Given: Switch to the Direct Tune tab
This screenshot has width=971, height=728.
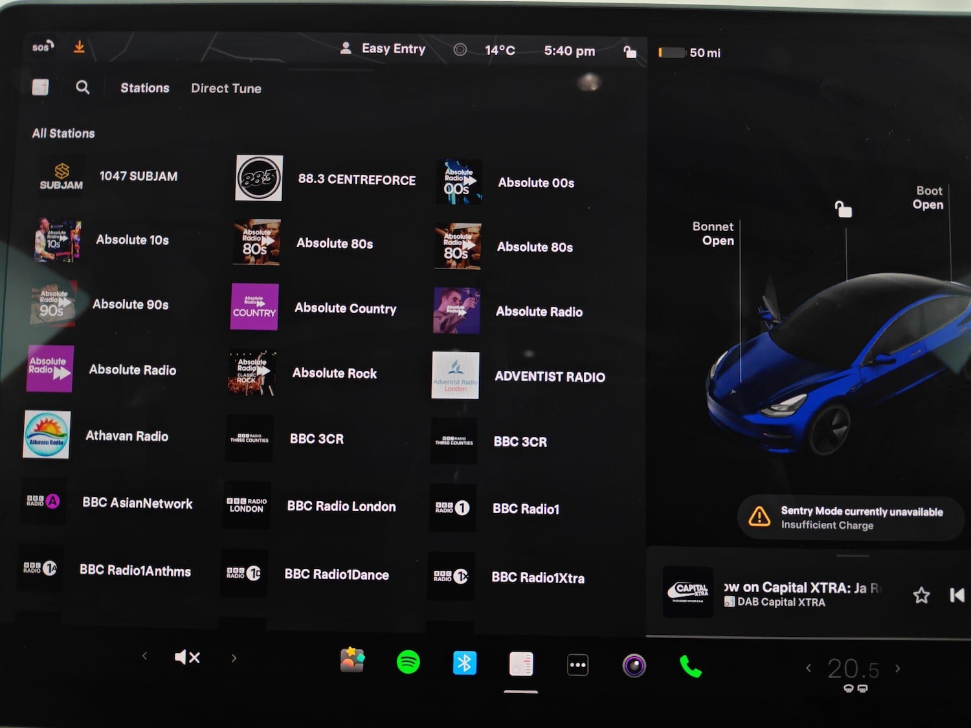Looking at the screenshot, I should click(226, 89).
